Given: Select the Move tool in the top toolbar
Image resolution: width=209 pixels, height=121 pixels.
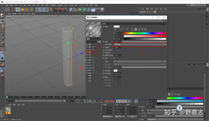Looking at the screenshot, I should pyautogui.click(x=18, y=10).
